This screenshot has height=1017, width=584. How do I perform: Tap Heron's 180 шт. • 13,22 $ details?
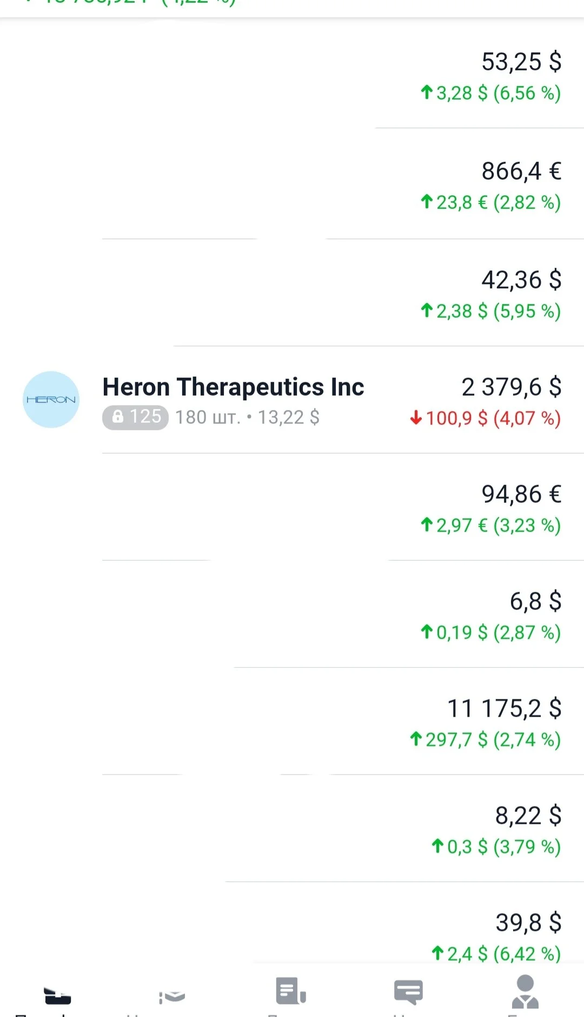pos(247,417)
